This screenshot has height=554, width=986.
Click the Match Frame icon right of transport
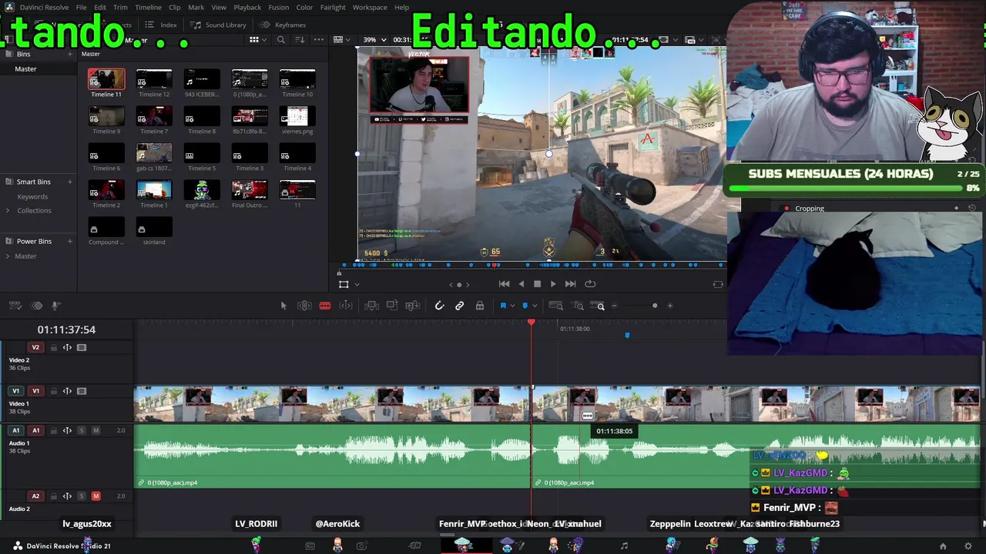718,284
